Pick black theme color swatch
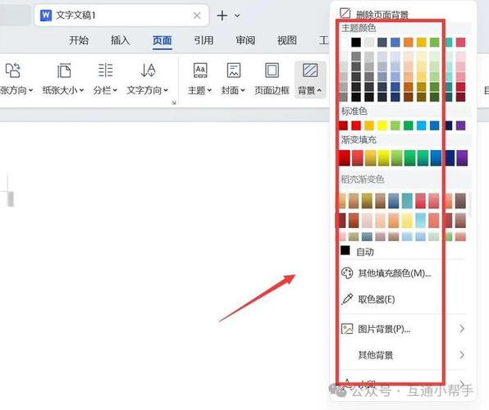The height and width of the screenshot is (410, 489). [x=356, y=42]
